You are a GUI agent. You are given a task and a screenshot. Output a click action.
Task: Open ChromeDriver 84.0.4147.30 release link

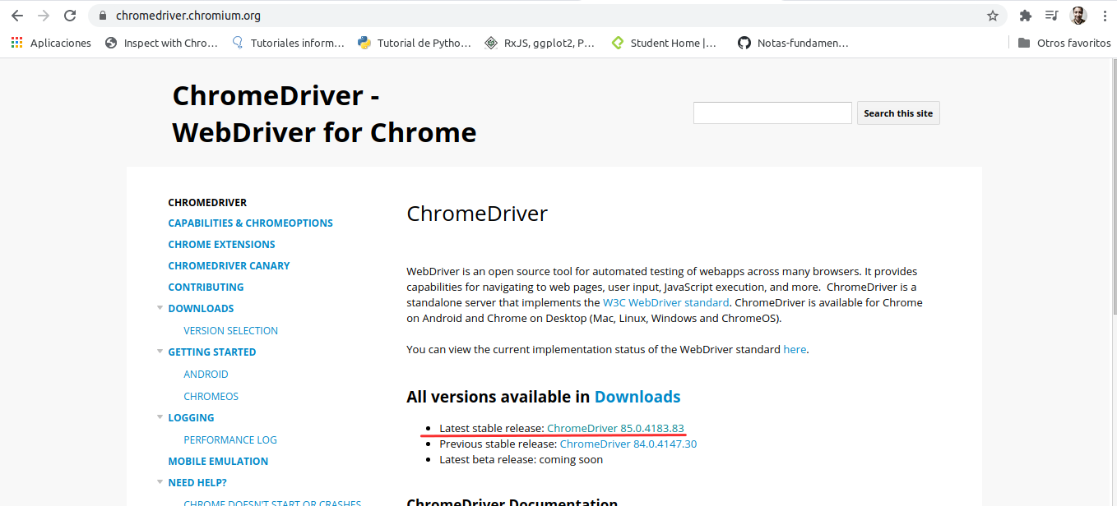[x=628, y=444]
